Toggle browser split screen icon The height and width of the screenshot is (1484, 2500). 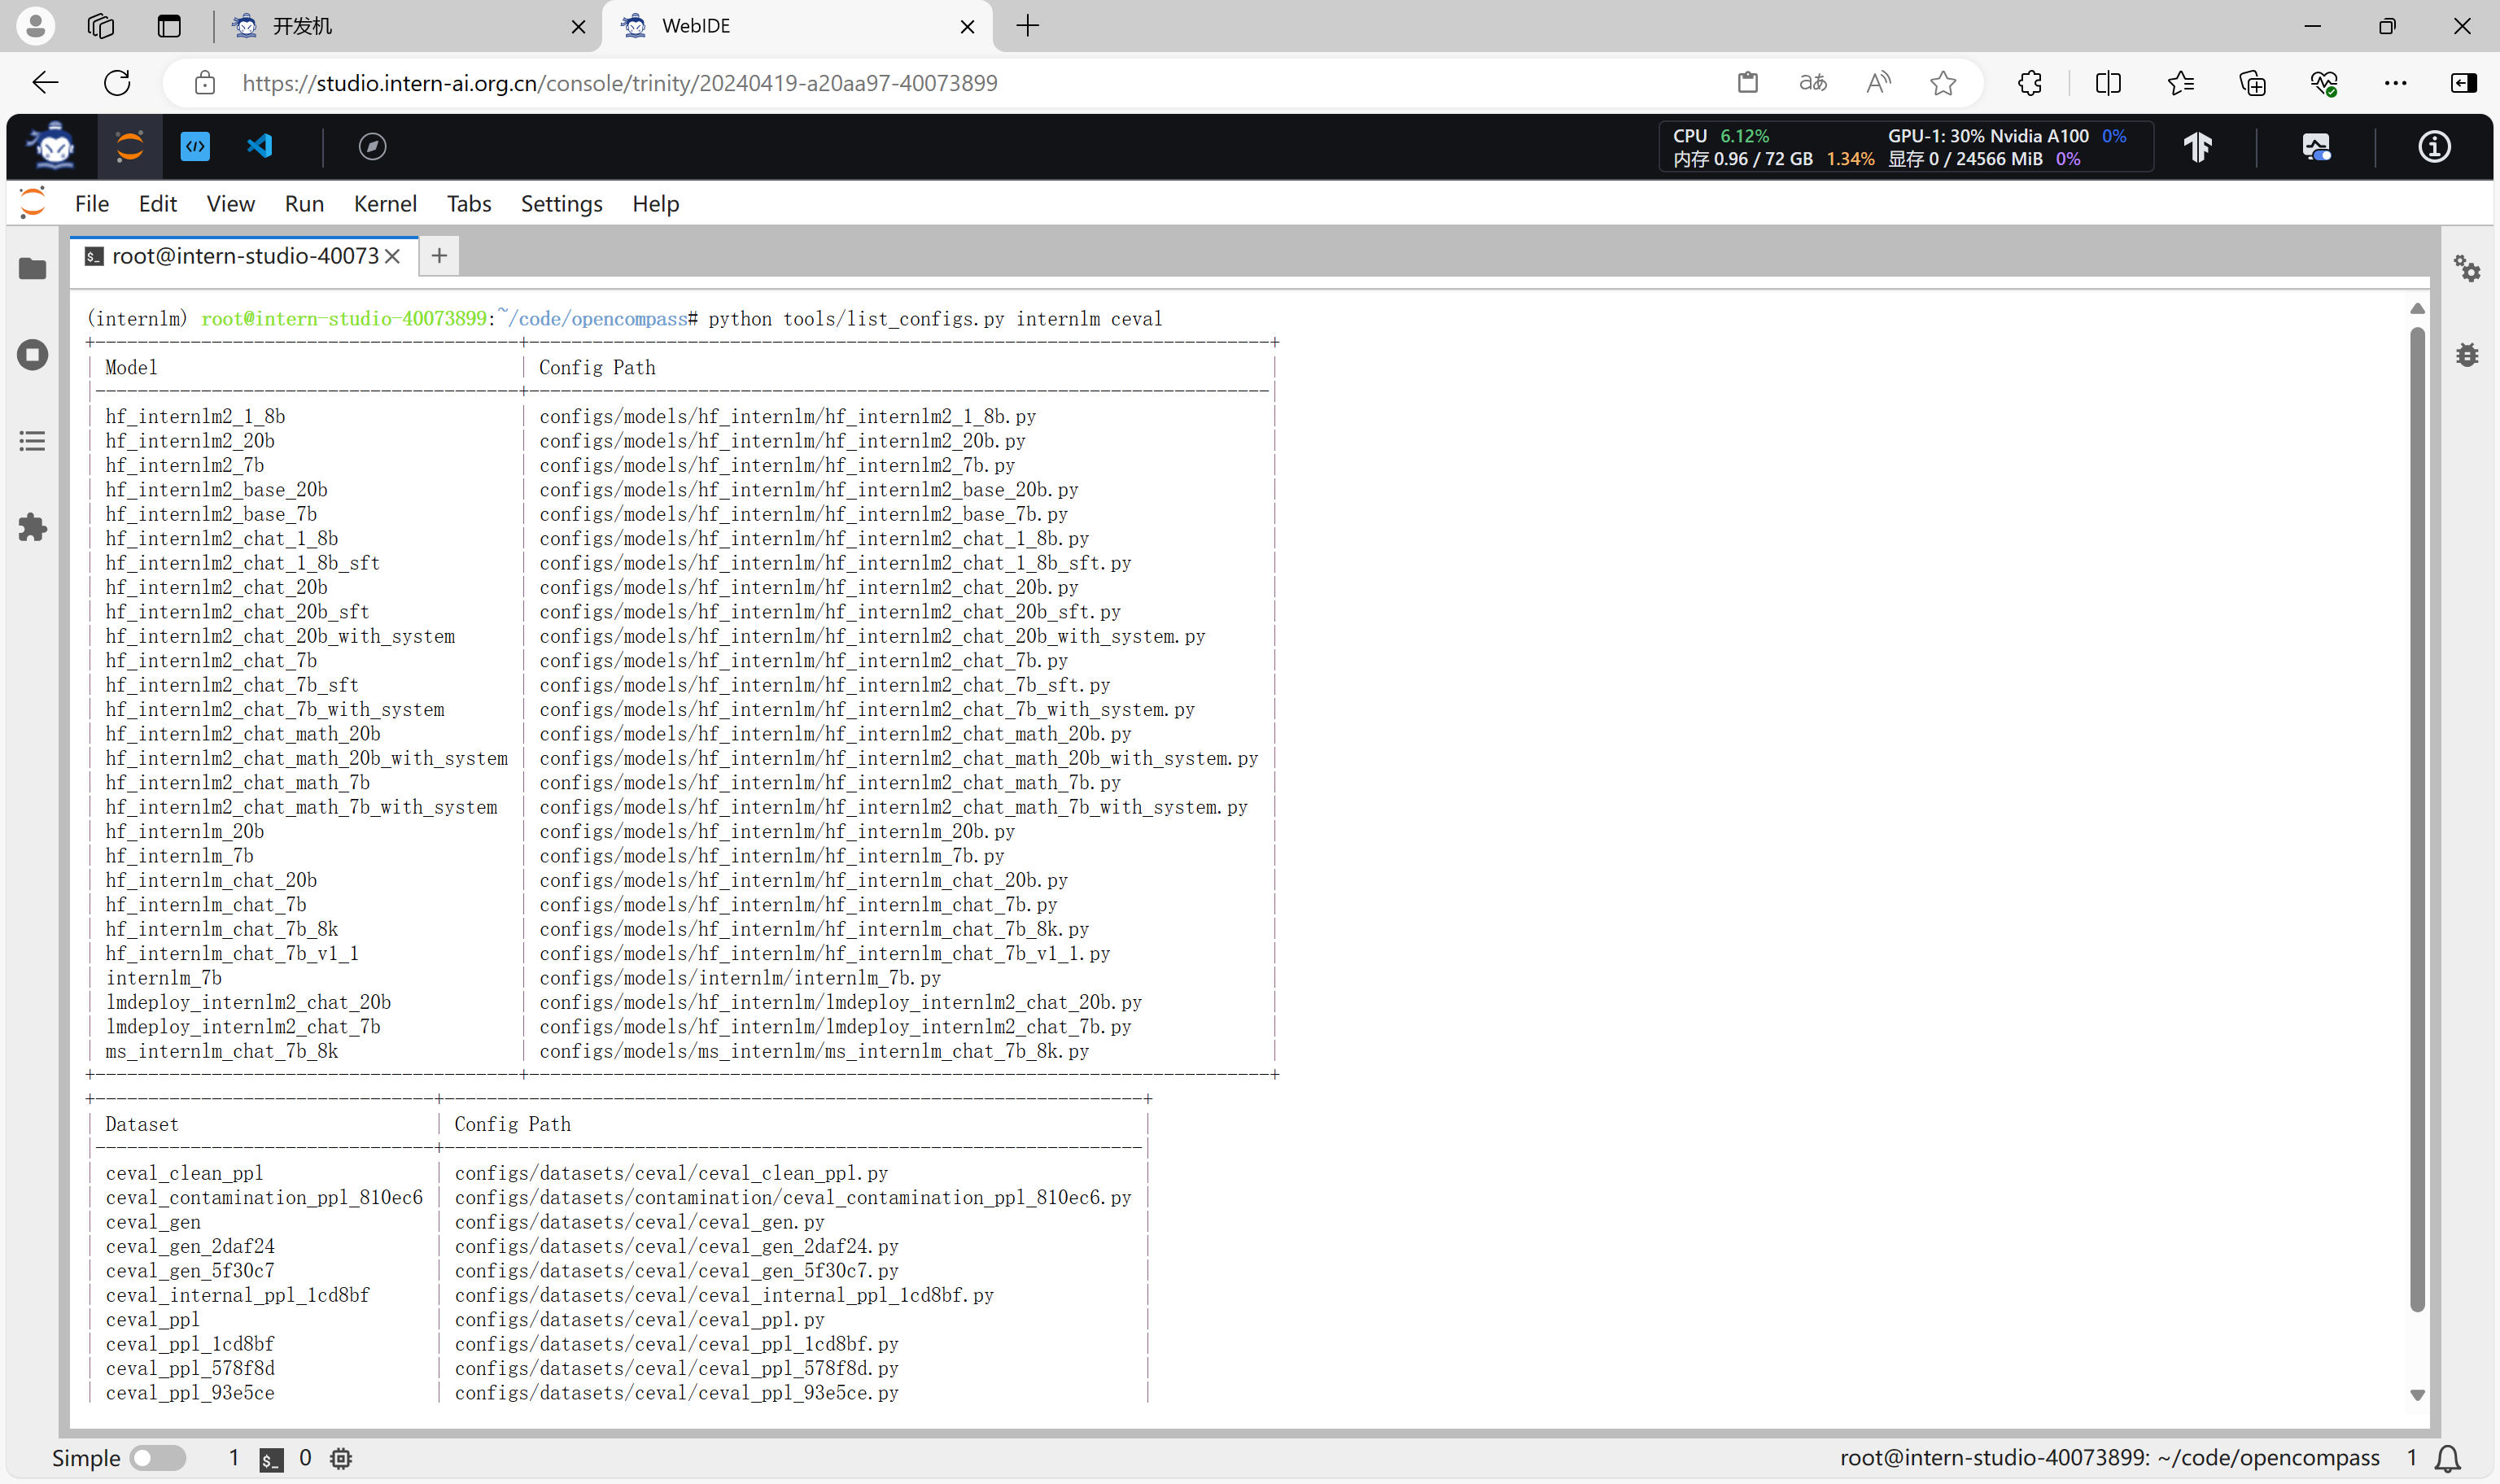pyautogui.click(x=2108, y=82)
